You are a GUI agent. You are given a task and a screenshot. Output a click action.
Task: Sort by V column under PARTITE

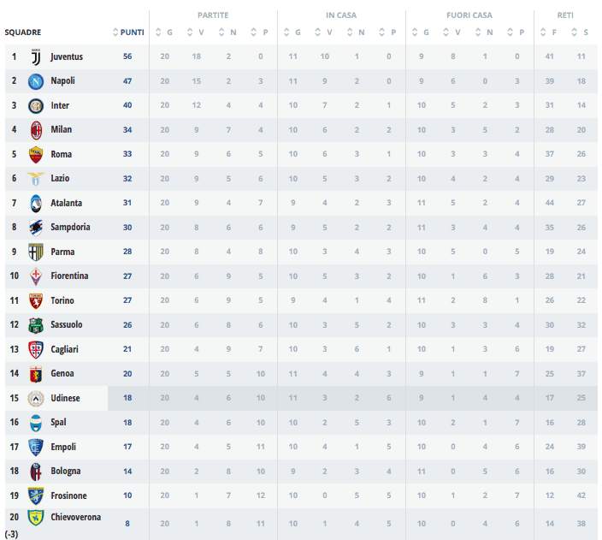tap(197, 33)
